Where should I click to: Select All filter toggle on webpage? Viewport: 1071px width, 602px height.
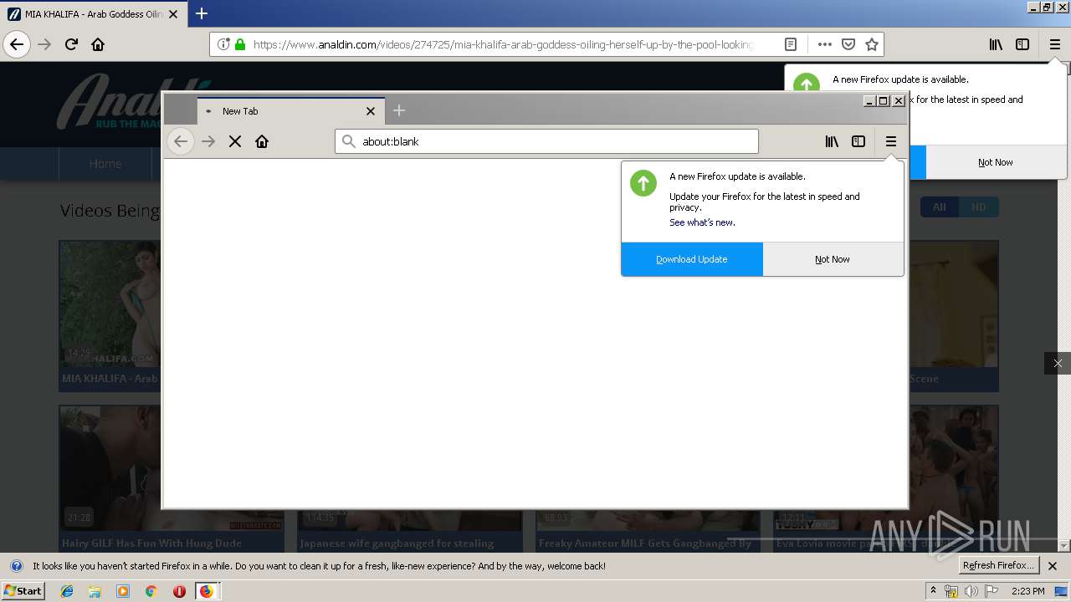(x=940, y=207)
